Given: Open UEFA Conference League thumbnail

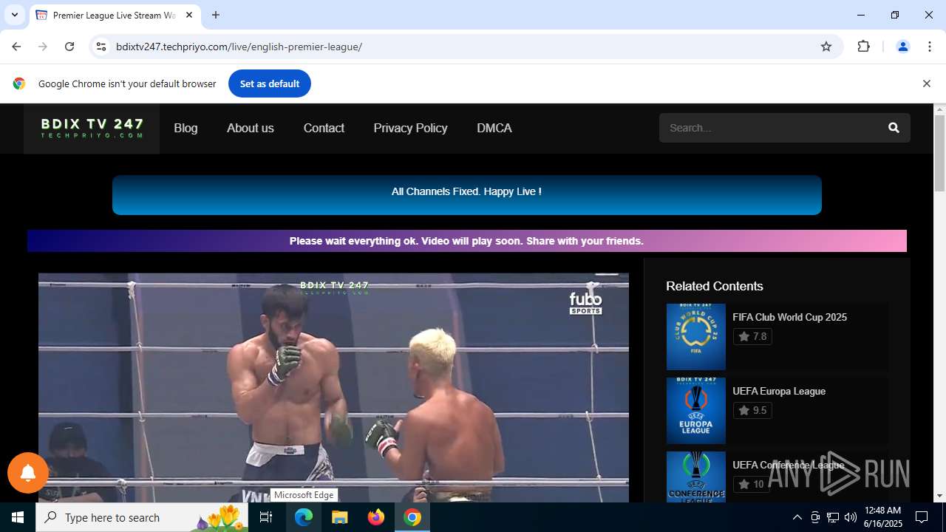Looking at the screenshot, I should pyautogui.click(x=695, y=477).
